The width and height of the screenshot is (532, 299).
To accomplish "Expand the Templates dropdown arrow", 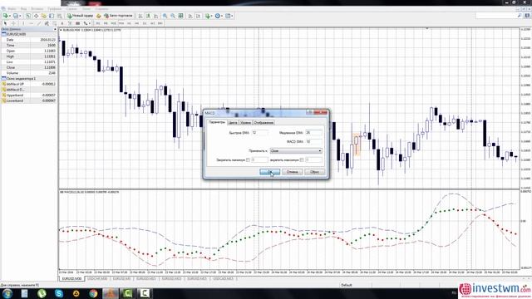I will tap(232, 16).
